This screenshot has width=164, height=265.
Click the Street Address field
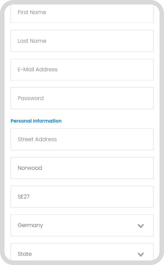click(82, 139)
